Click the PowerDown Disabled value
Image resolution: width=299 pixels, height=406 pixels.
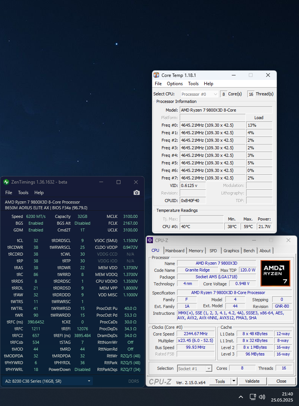pos(82,369)
